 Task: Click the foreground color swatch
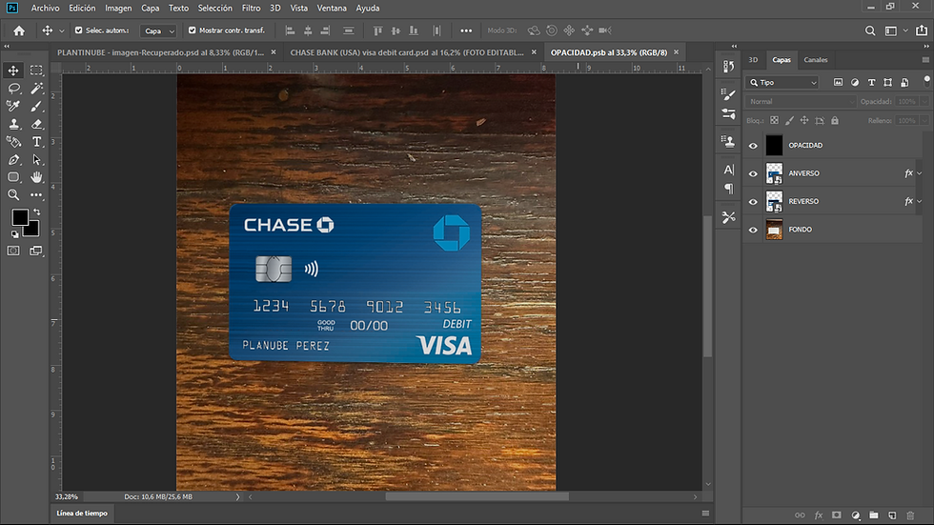coord(20,217)
